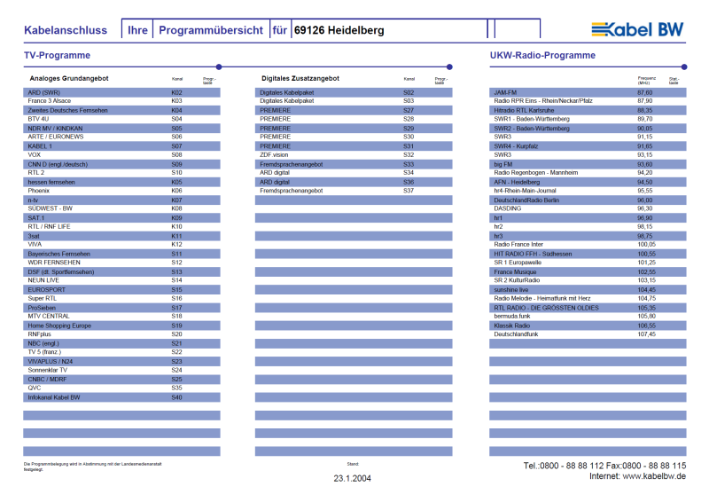Select WDR FERNSEHEN row
Viewport: 709px width, 502px height.
[x=121, y=263]
